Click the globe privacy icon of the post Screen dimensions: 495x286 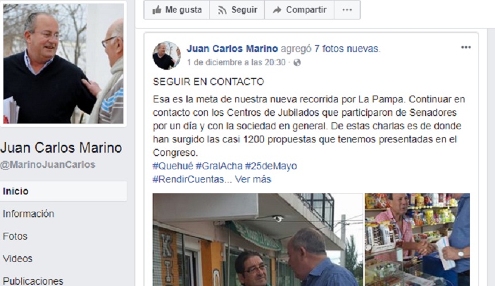click(297, 62)
